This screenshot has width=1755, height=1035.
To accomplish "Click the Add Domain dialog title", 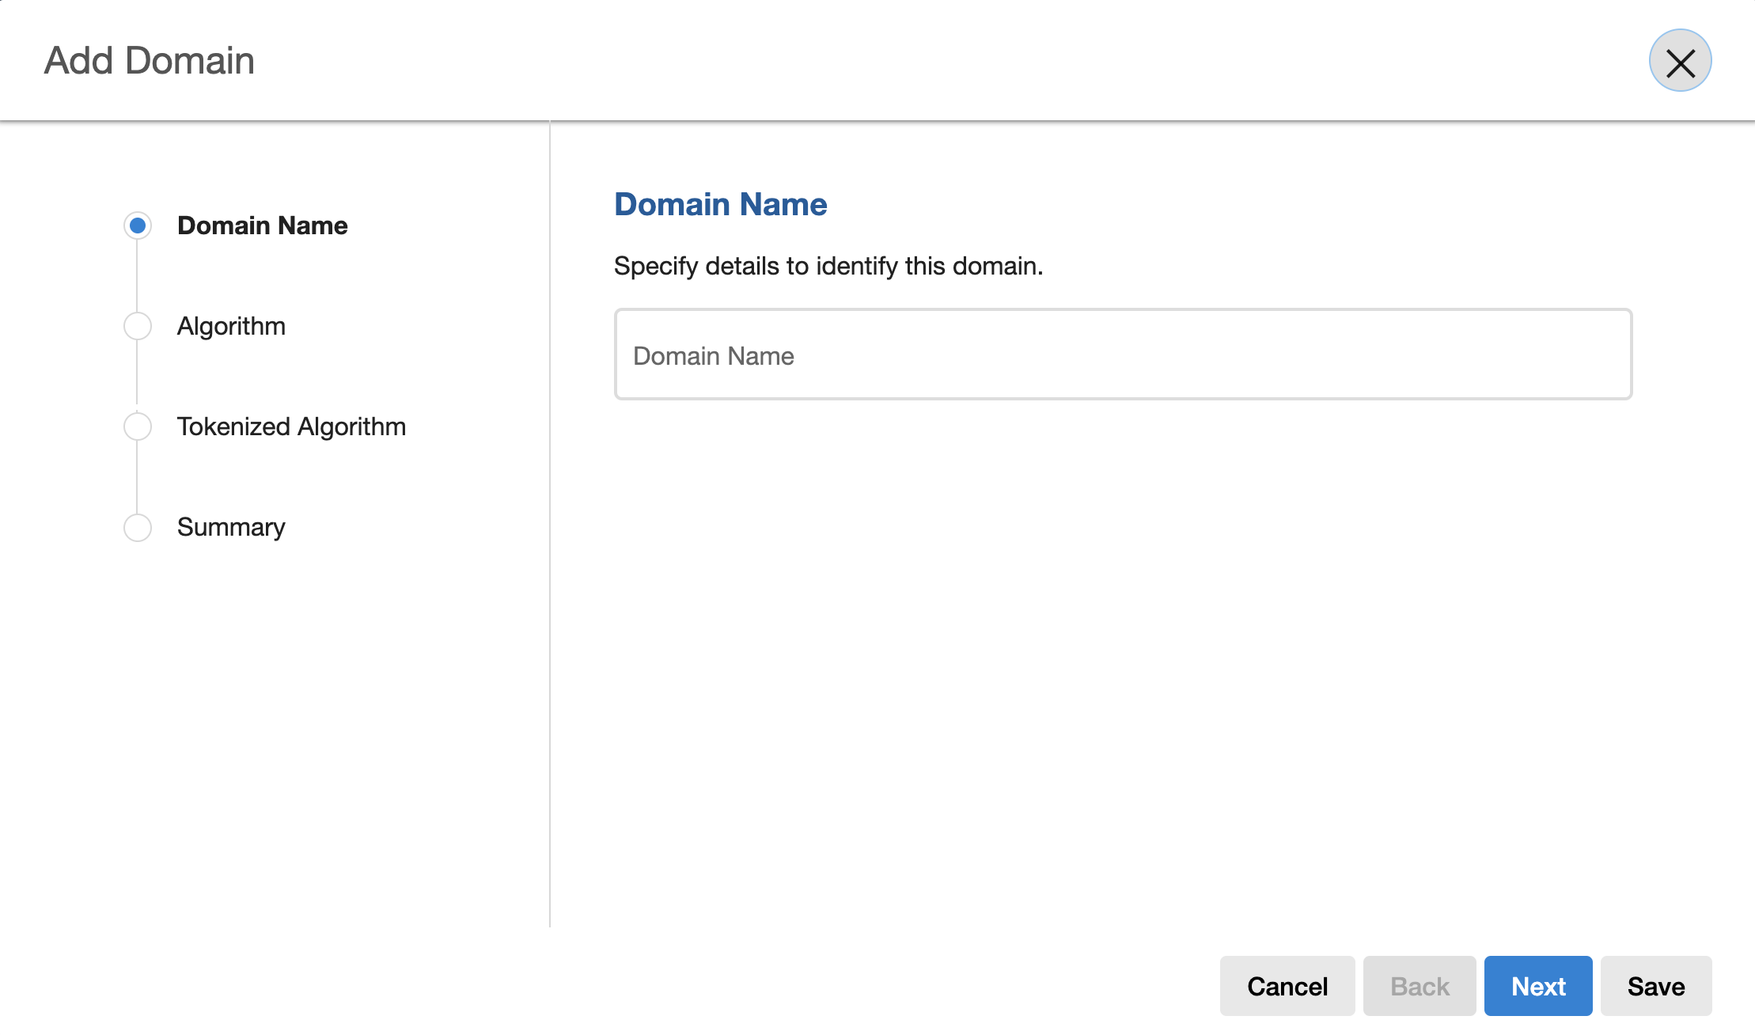I will click(x=149, y=61).
